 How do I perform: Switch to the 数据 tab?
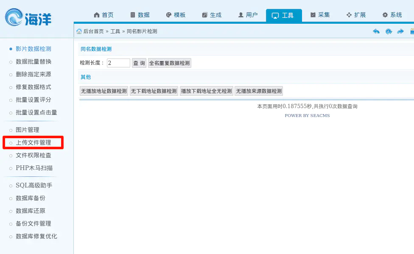140,15
